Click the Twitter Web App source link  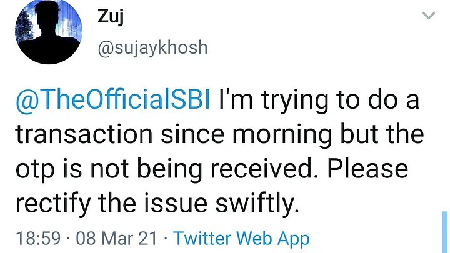click(241, 238)
